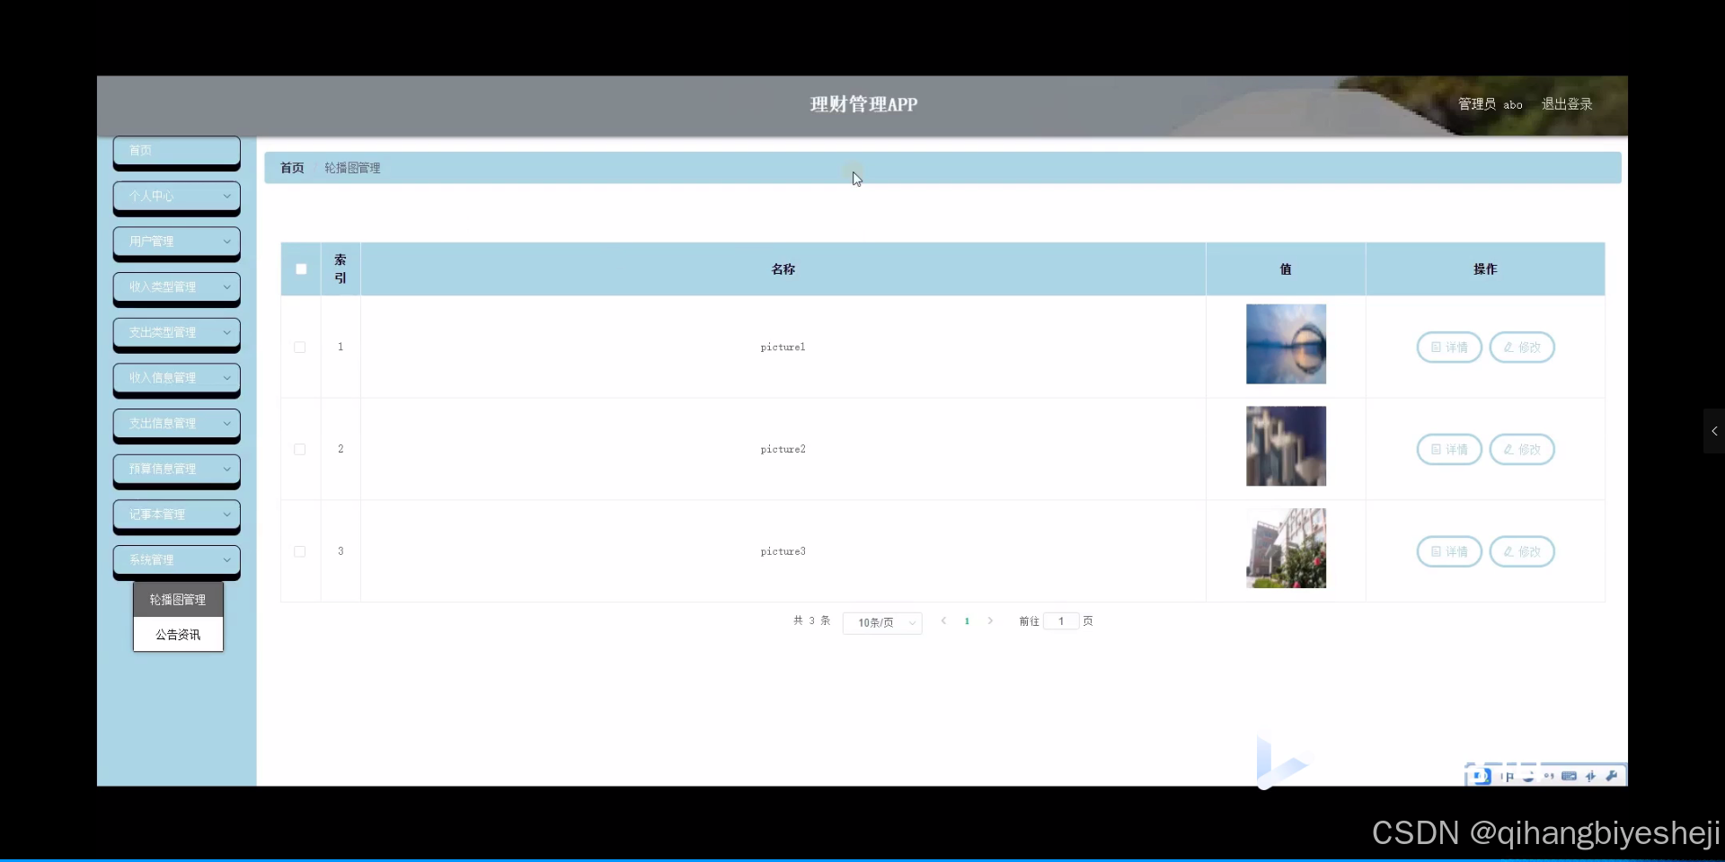The height and width of the screenshot is (862, 1725).
Task: Check the select-all checkbox in table header
Action: point(300,268)
